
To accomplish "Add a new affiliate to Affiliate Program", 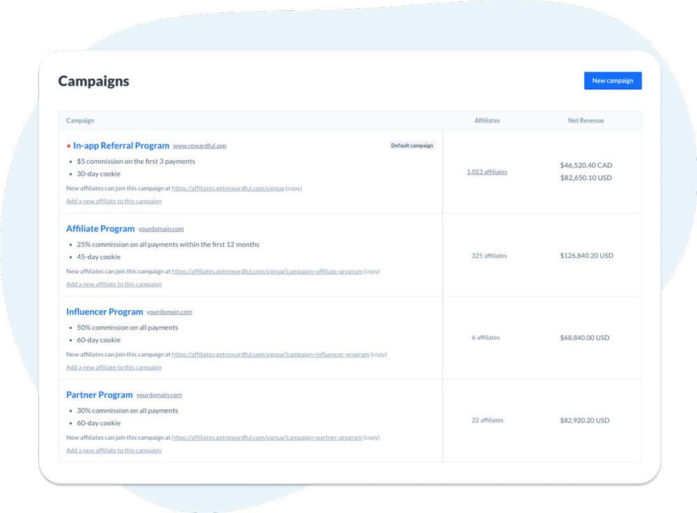I will click(x=114, y=284).
